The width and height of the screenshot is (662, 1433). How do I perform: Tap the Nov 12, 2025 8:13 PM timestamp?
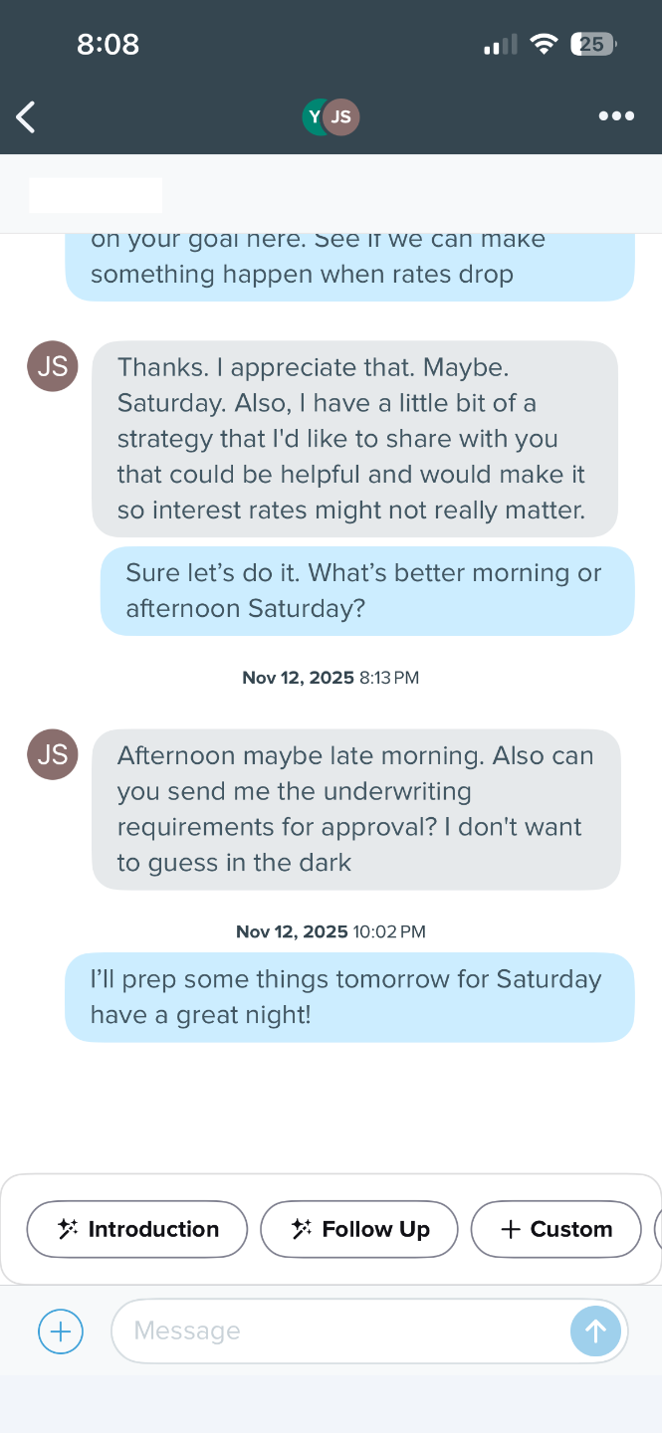pos(331,678)
